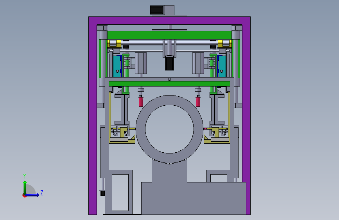Click the "Z" axis label
The width and height of the screenshot is (339, 220).
point(42,193)
